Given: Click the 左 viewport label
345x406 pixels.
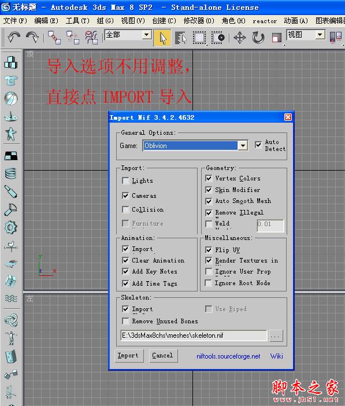Looking at the screenshot, I should pyautogui.click(x=30, y=298).
